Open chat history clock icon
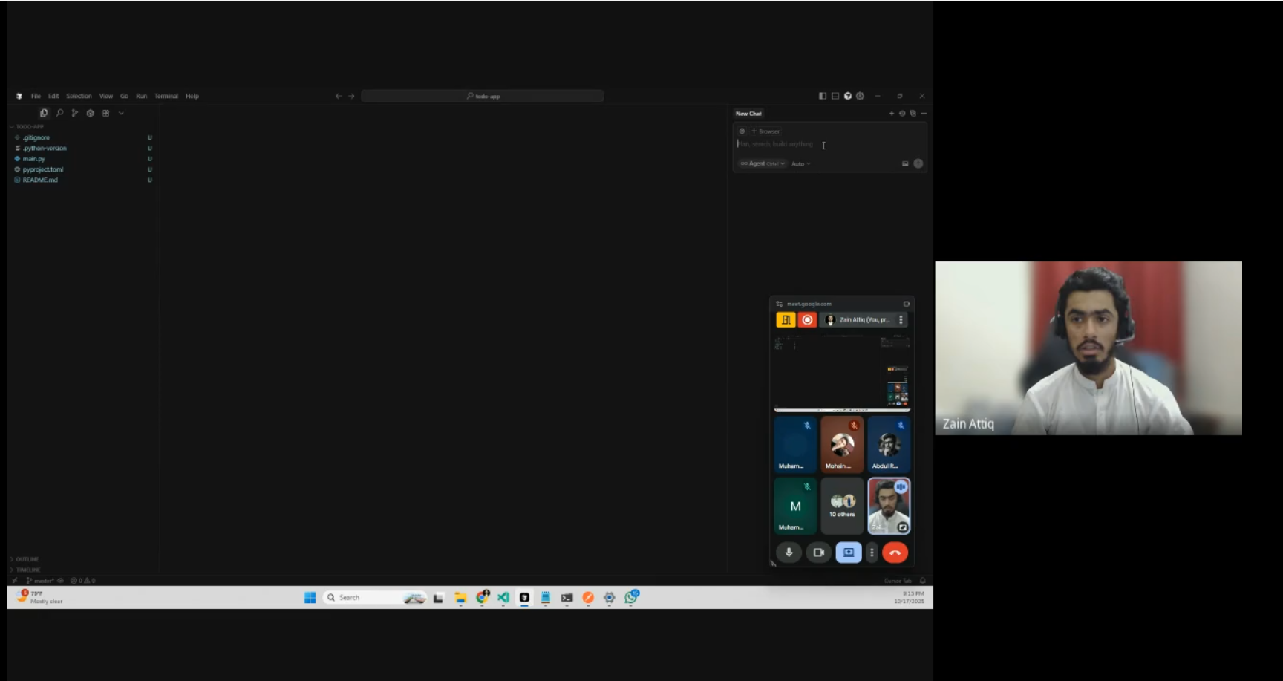The image size is (1283, 681). coord(902,114)
